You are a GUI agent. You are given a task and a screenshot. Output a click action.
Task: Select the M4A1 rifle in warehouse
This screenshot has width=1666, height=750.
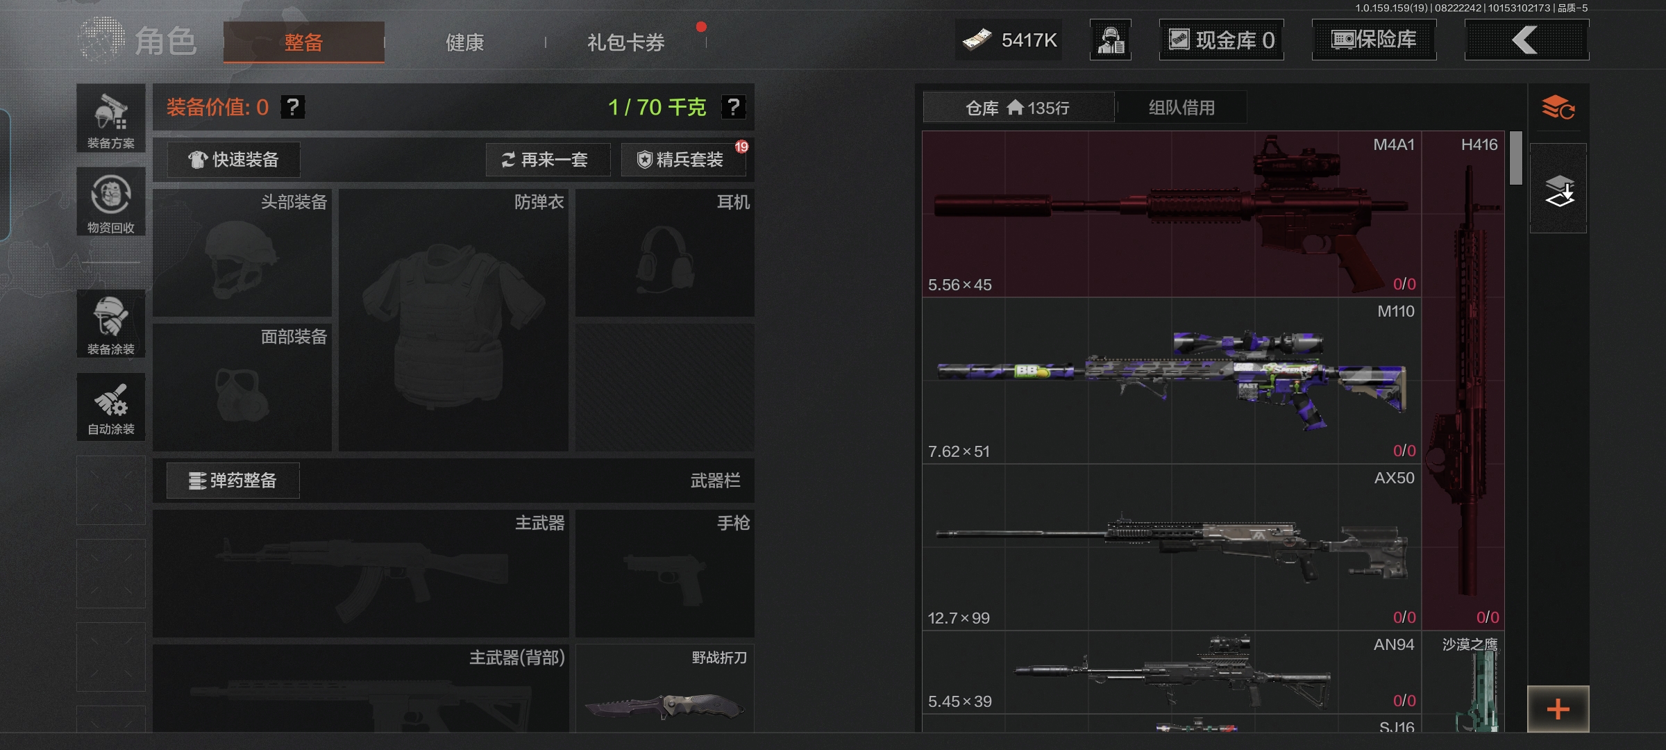1172,214
